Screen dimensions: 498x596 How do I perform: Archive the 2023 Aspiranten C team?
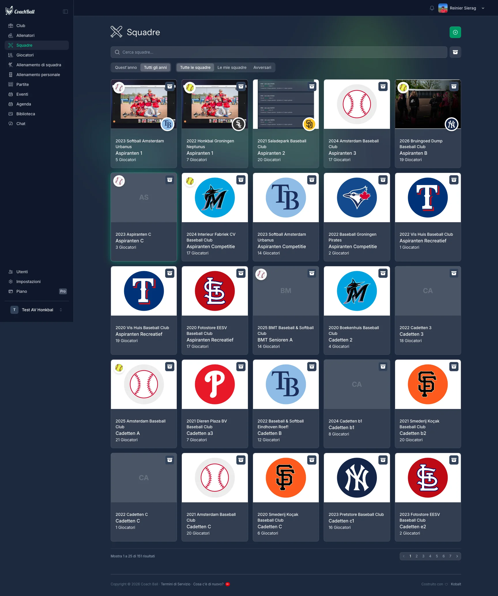pyautogui.click(x=170, y=180)
